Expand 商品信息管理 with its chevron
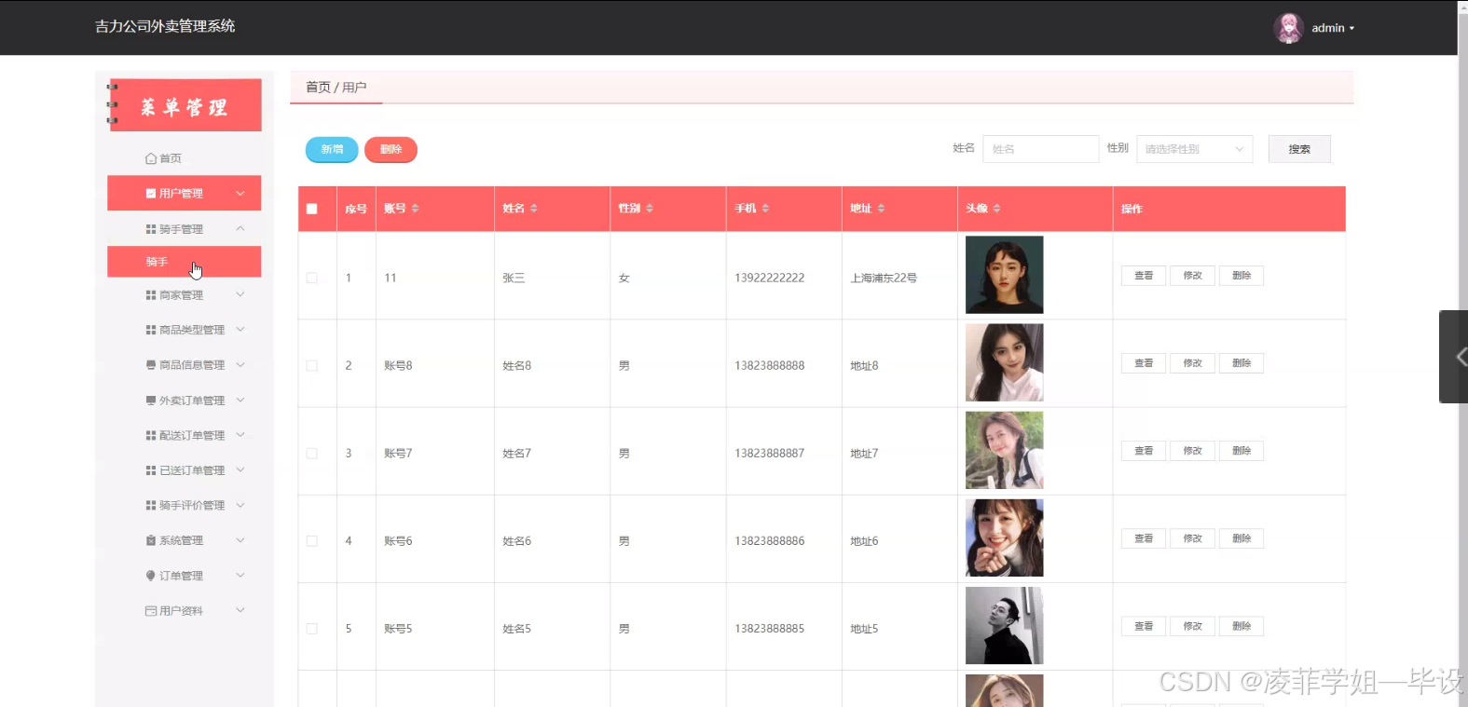This screenshot has width=1468, height=707. [x=240, y=365]
